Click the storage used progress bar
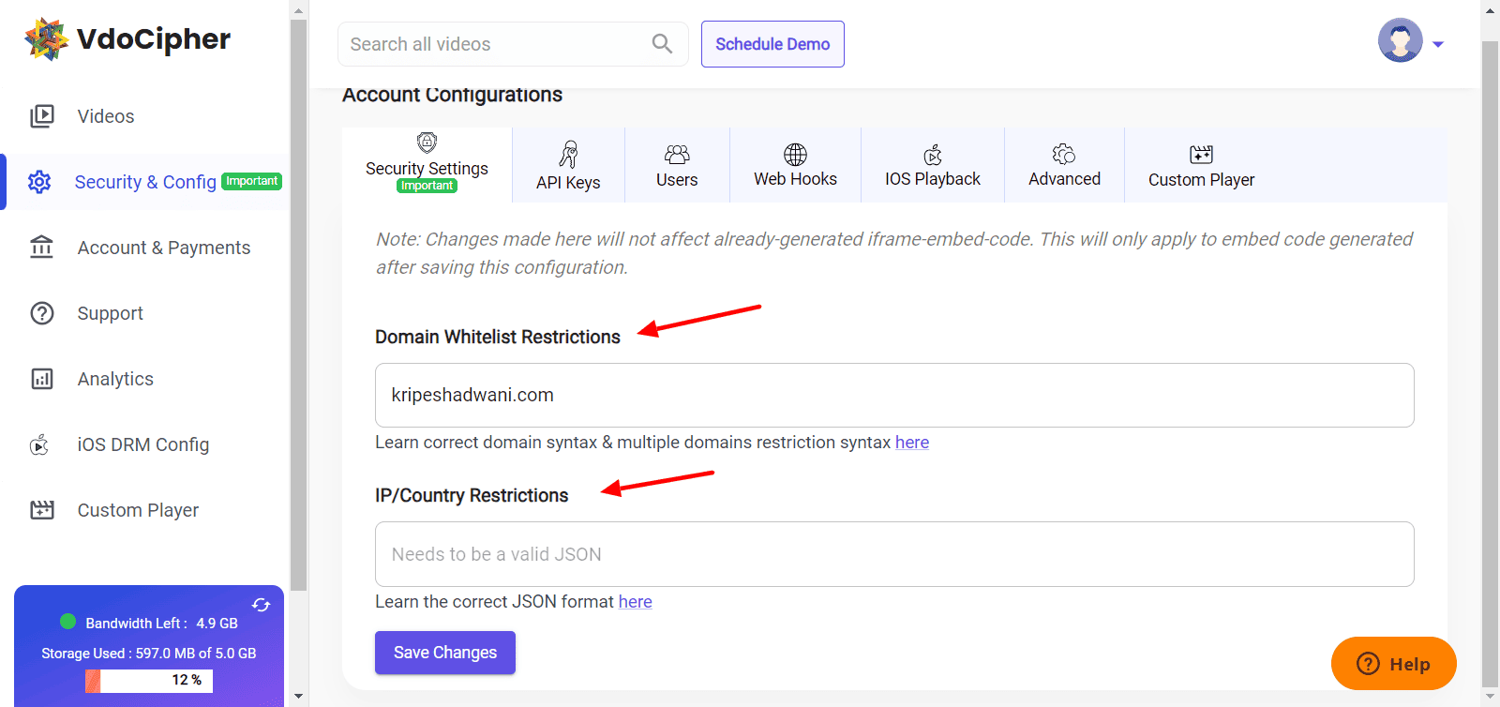Image resolution: width=1500 pixels, height=707 pixels. click(x=149, y=681)
